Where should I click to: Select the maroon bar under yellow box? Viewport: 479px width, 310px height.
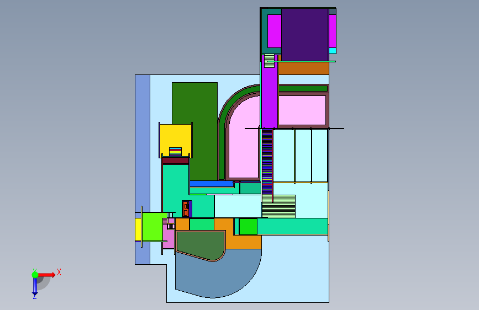(x=176, y=161)
